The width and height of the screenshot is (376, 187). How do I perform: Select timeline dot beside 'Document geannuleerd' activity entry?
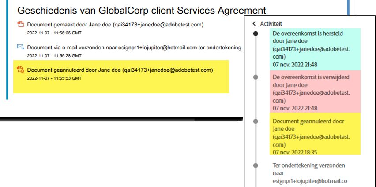click(256, 121)
